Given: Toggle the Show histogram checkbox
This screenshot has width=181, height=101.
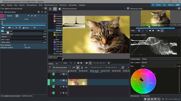Looking at the screenshot, I should tap(25, 45).
